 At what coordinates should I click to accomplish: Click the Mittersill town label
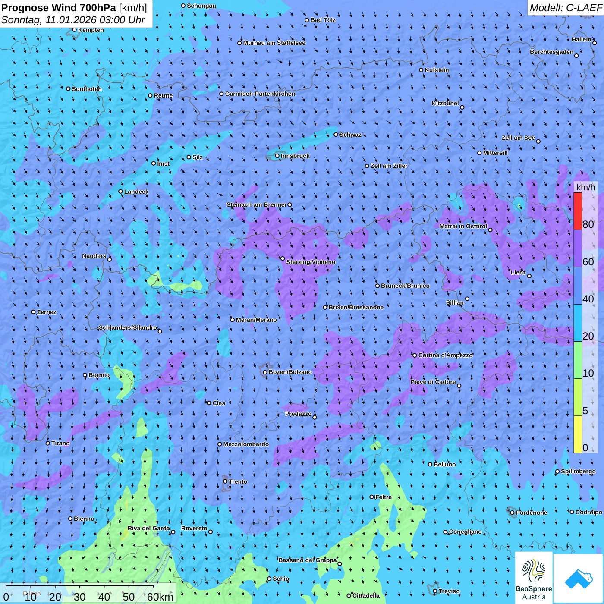point(495,153)
